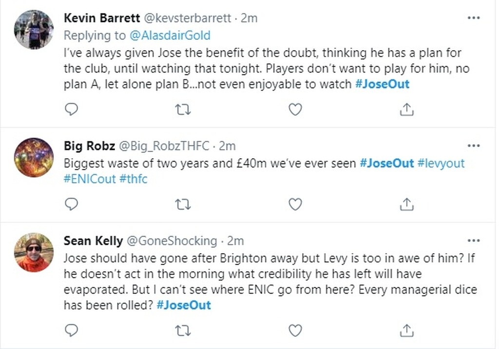Open the #levyout hashtag

441,163
